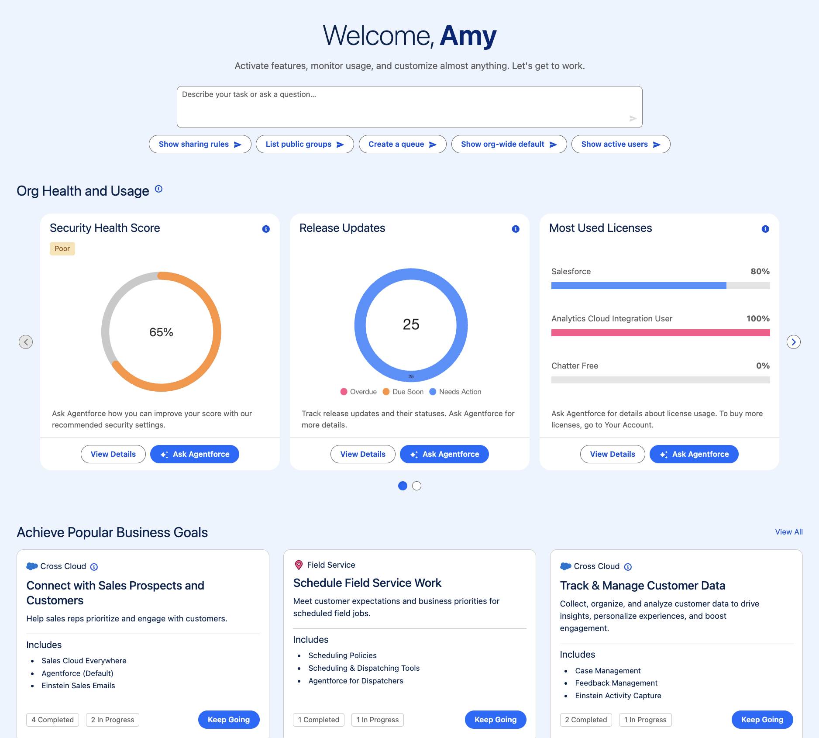Click the Connect with Sales Prospects and Customers title
The width and height of the screenshot is (819, 738).
pos(115,593)
